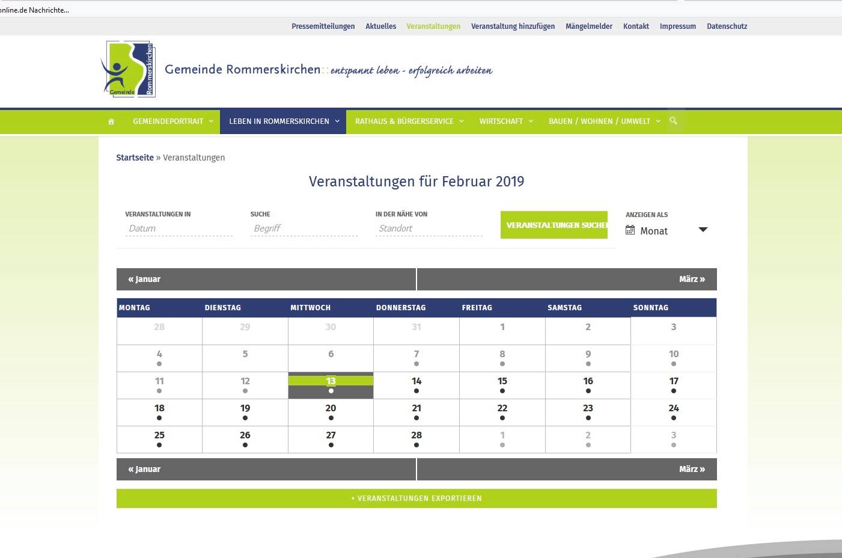
Task: Expand the Wirtschaft menu
Action: (505, 121)
